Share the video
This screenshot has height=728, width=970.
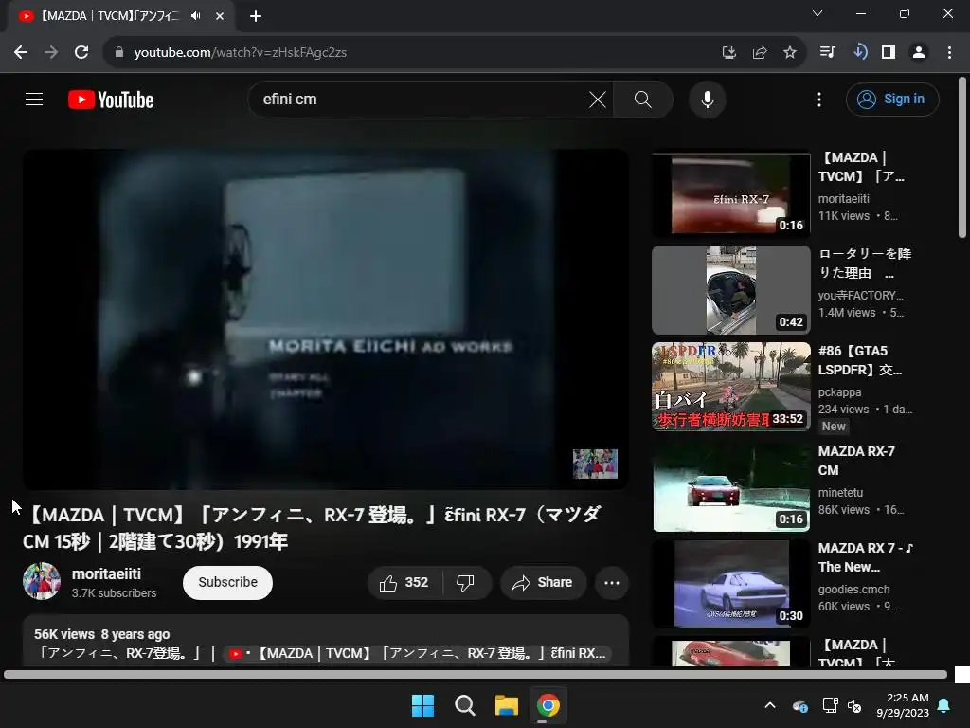[x=543, y=583]
